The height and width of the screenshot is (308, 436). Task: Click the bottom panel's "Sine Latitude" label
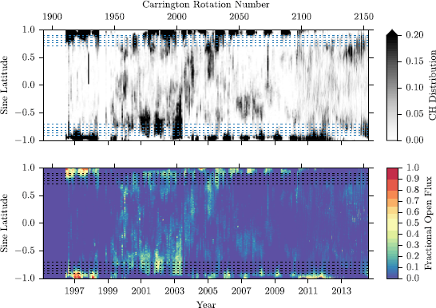[x=5, y=223]
